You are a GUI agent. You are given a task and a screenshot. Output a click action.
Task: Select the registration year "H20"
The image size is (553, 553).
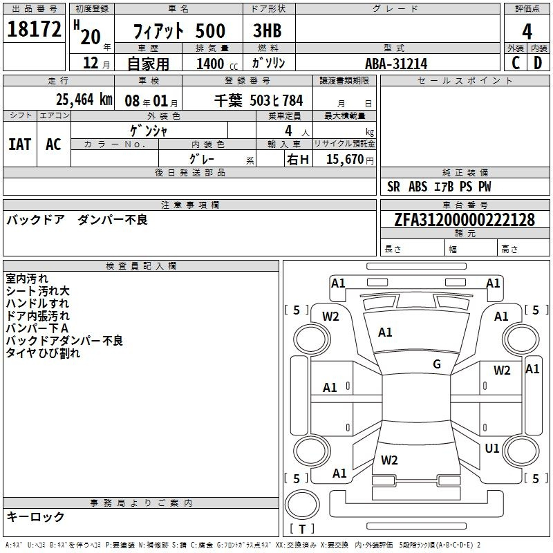(x=87, y=32)
